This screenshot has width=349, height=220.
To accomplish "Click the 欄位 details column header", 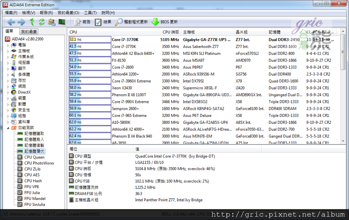I will coord(100,149).
